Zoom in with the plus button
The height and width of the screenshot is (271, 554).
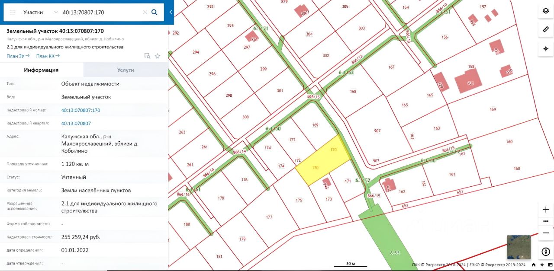pyautogui.click(x=546, y=210)
